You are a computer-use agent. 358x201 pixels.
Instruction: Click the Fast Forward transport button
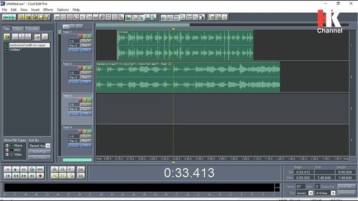(x=23, y=176)
